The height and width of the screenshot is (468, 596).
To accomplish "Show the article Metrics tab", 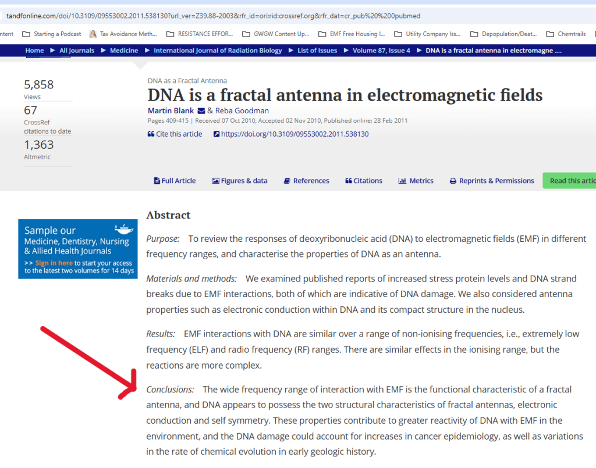I will (x=416, y=181).
